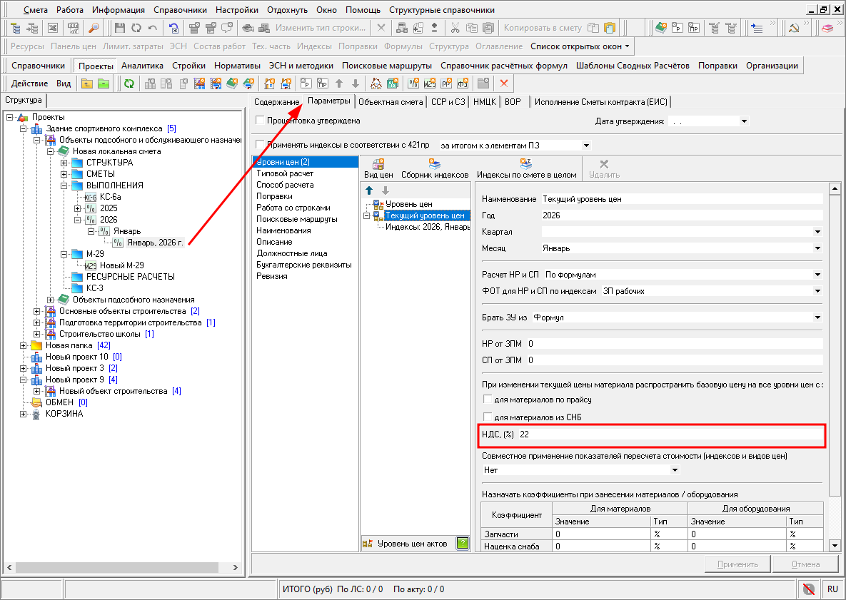Open the Вид цен tool
Screen dimensions: 846x600
point(378,168)
